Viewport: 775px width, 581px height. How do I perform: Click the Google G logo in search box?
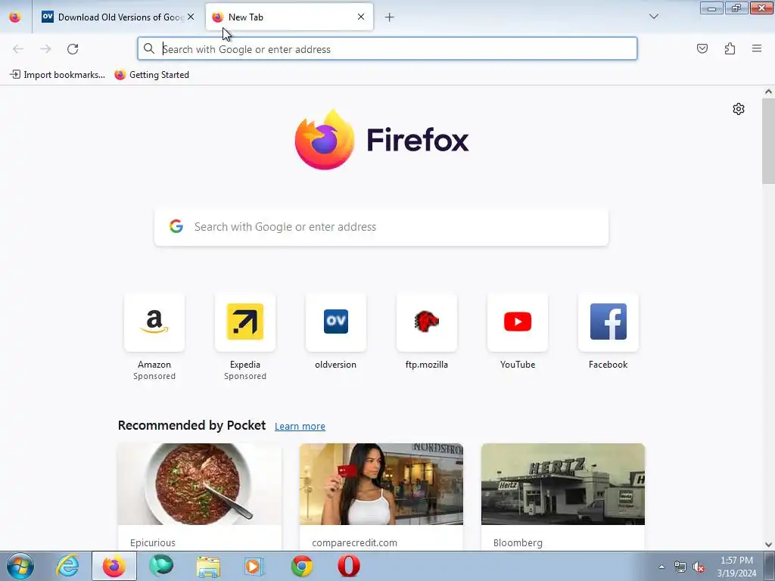[x=176, y=226]
